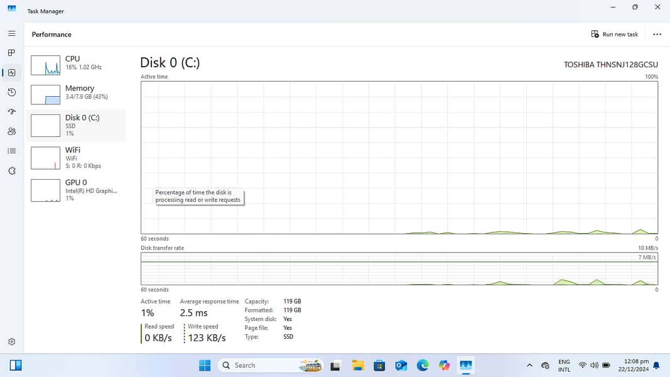Open the Windows Start menu
This screenshot has height=377, width=670.
tap(205, 366)
